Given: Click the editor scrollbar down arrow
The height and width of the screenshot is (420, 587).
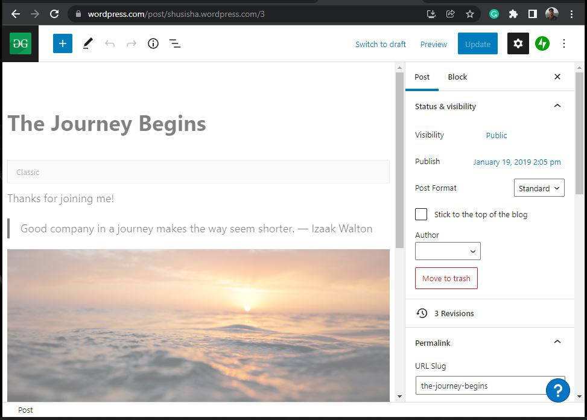Looking at the screenshot, I should pos(399,396).
